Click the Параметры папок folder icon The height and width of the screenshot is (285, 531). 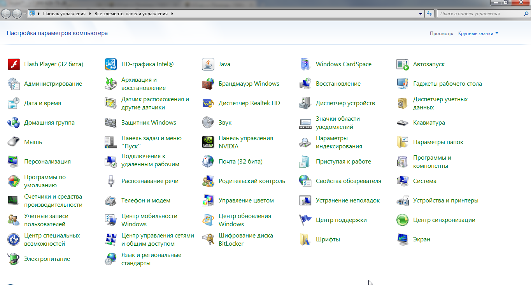click(403, 142)
